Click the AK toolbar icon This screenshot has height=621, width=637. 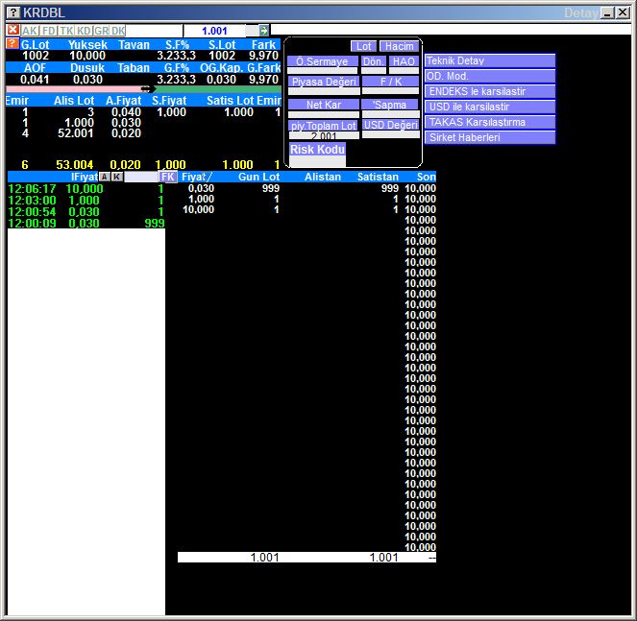(x=30, y=31)
